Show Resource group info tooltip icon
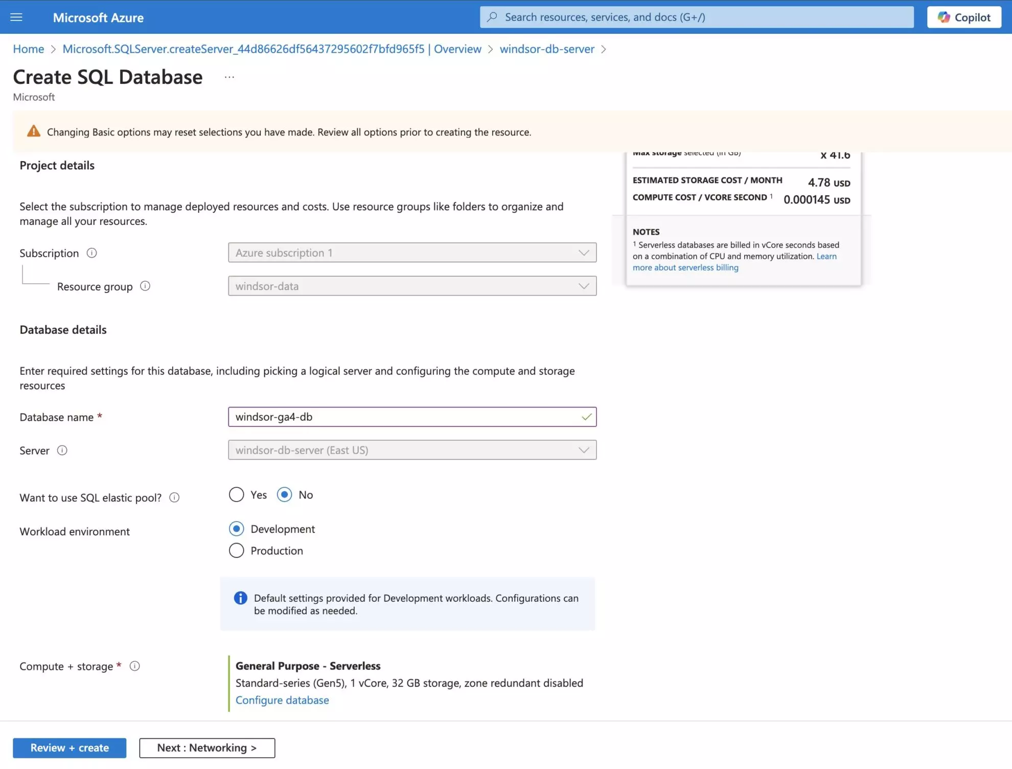Screen dimensions: 1012x769 click(x=145, y=286)
